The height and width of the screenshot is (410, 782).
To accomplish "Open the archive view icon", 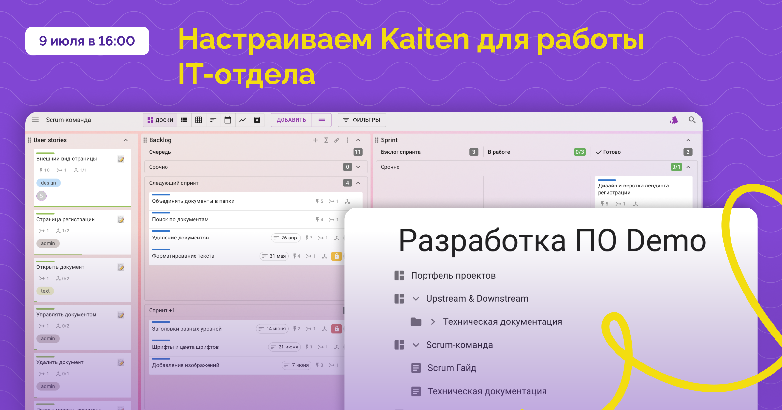I will pyautogui.click(x=257, y=120).
